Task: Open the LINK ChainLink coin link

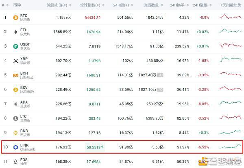Action: click(x=27, y=147)
